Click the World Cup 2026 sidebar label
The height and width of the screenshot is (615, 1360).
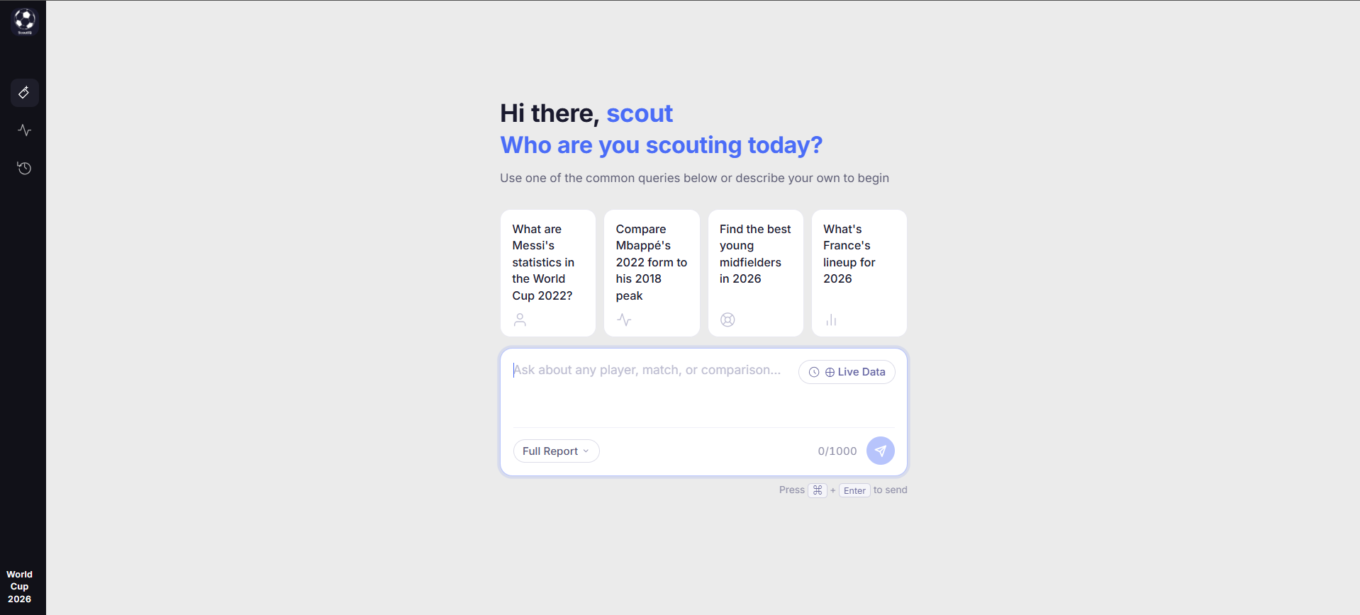tap(20, 587)
